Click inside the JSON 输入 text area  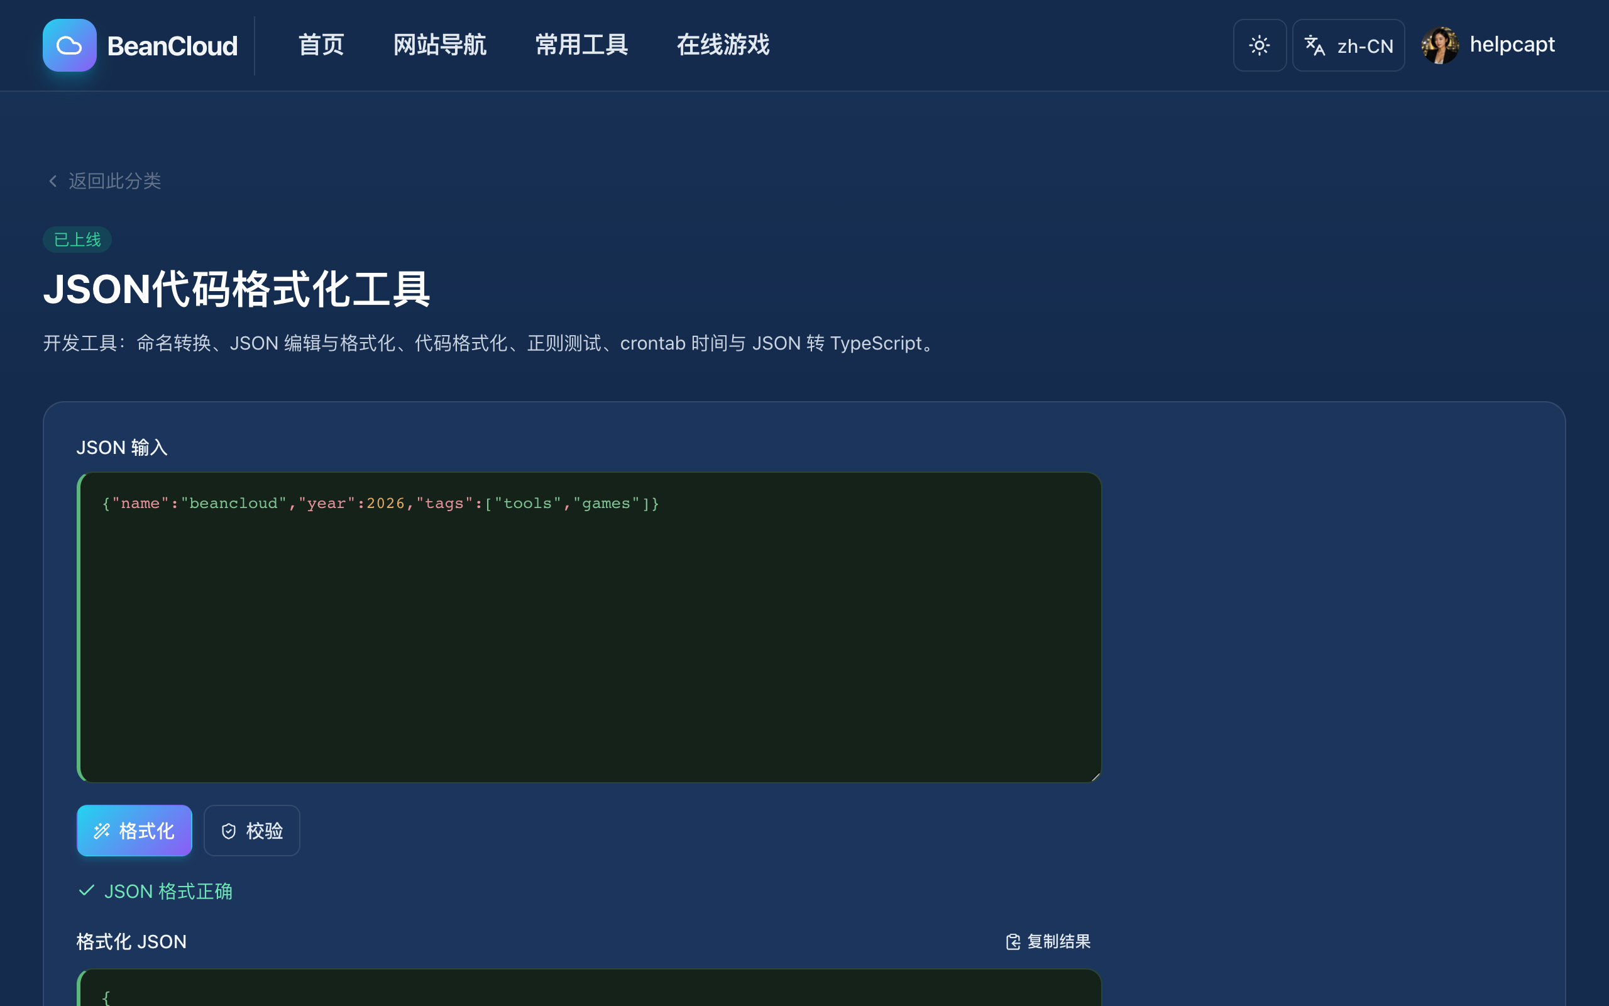coord(589,627)
